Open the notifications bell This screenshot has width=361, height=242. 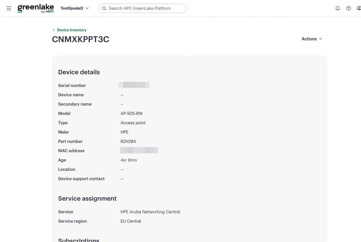coord(338,8)
